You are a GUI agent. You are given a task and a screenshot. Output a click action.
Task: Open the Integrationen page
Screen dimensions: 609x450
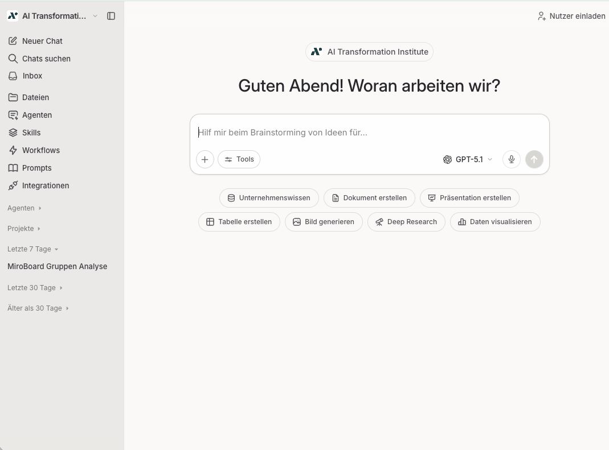46,185
